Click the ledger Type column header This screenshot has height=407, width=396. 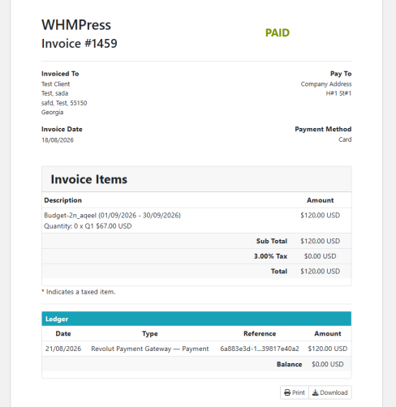click(x=150, y=334)
